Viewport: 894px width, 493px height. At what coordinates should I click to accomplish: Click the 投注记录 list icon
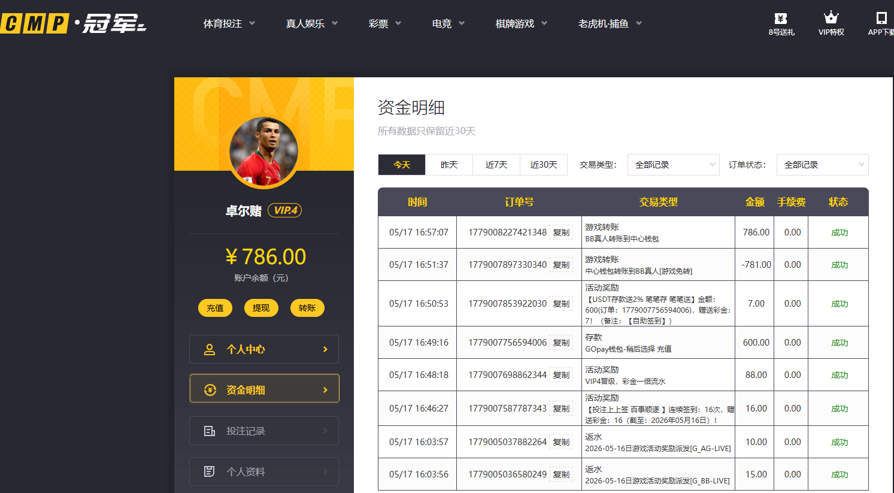point(210,431)
